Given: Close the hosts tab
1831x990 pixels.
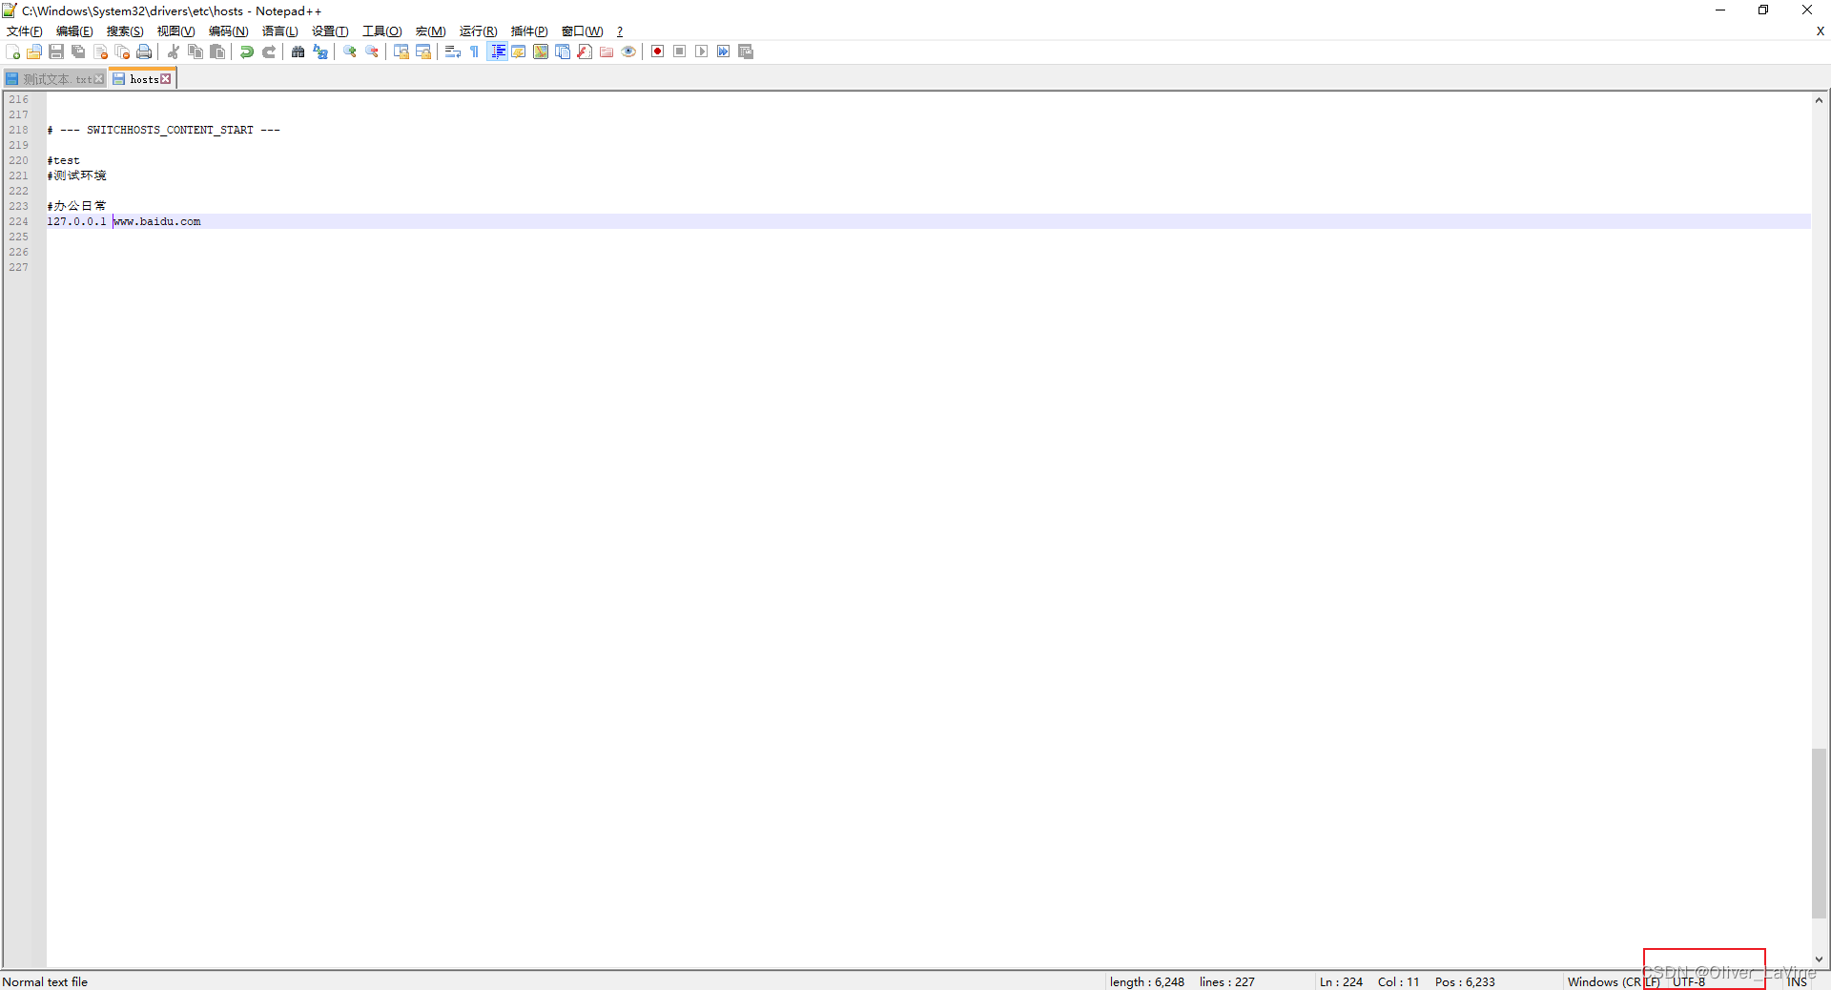Looking at the screenshot, I should pyautogui.click(x=167, y=78).
